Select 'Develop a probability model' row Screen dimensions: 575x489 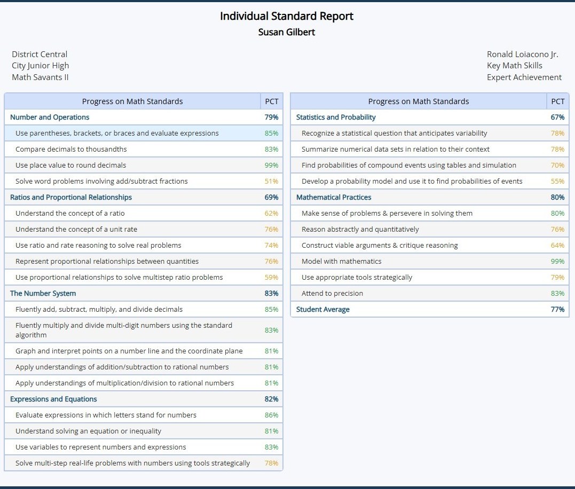429,181
